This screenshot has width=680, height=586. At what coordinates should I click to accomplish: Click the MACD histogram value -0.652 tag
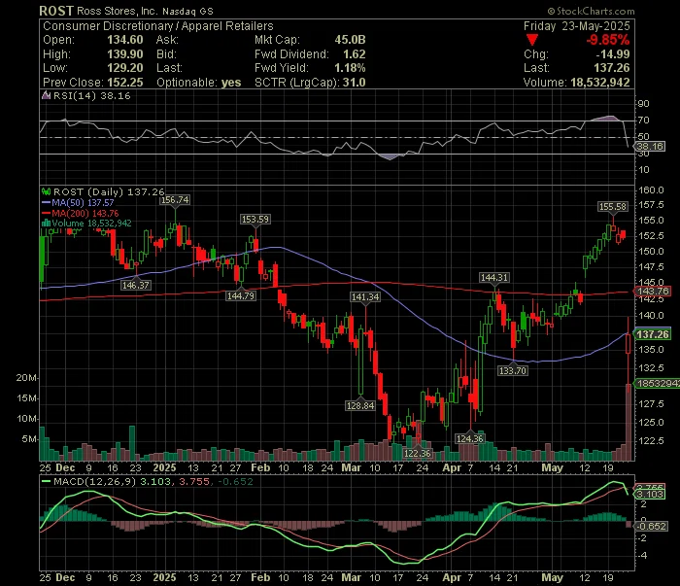(x=651, y=526)
